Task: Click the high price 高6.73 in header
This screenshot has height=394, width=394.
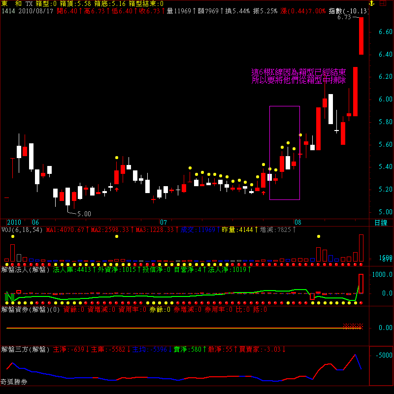Action: pos(95,11)
